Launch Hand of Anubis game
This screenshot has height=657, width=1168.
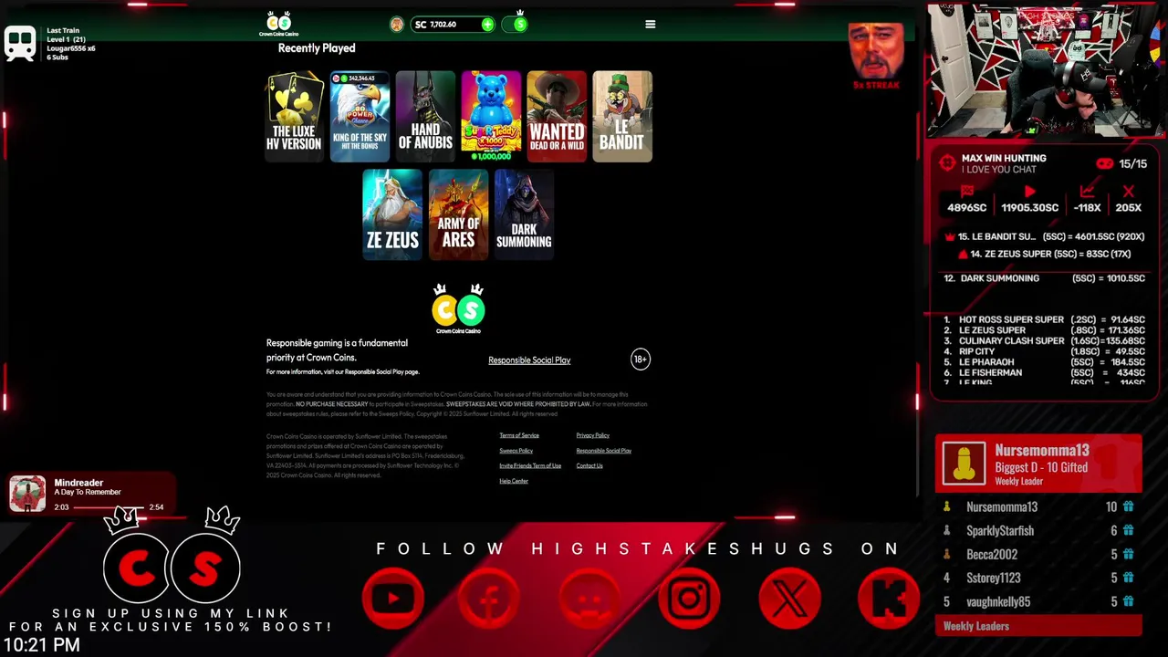click(x=425, y=117)
